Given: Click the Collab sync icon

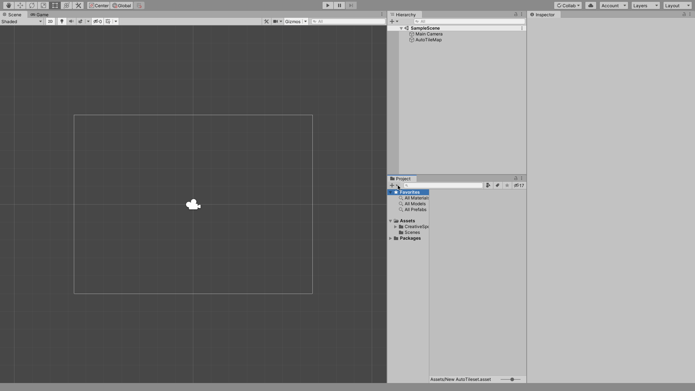Looking at the screenshot, I should point(590,5).
